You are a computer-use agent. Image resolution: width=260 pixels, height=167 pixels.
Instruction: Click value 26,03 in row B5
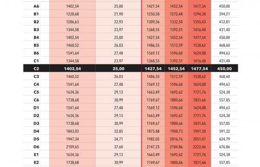118,45
